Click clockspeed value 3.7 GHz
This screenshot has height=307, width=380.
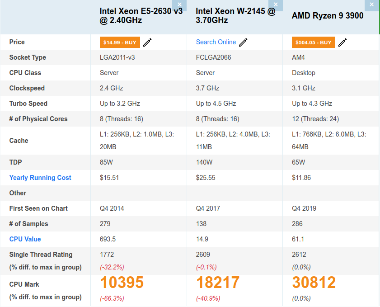tap(208, 88)
